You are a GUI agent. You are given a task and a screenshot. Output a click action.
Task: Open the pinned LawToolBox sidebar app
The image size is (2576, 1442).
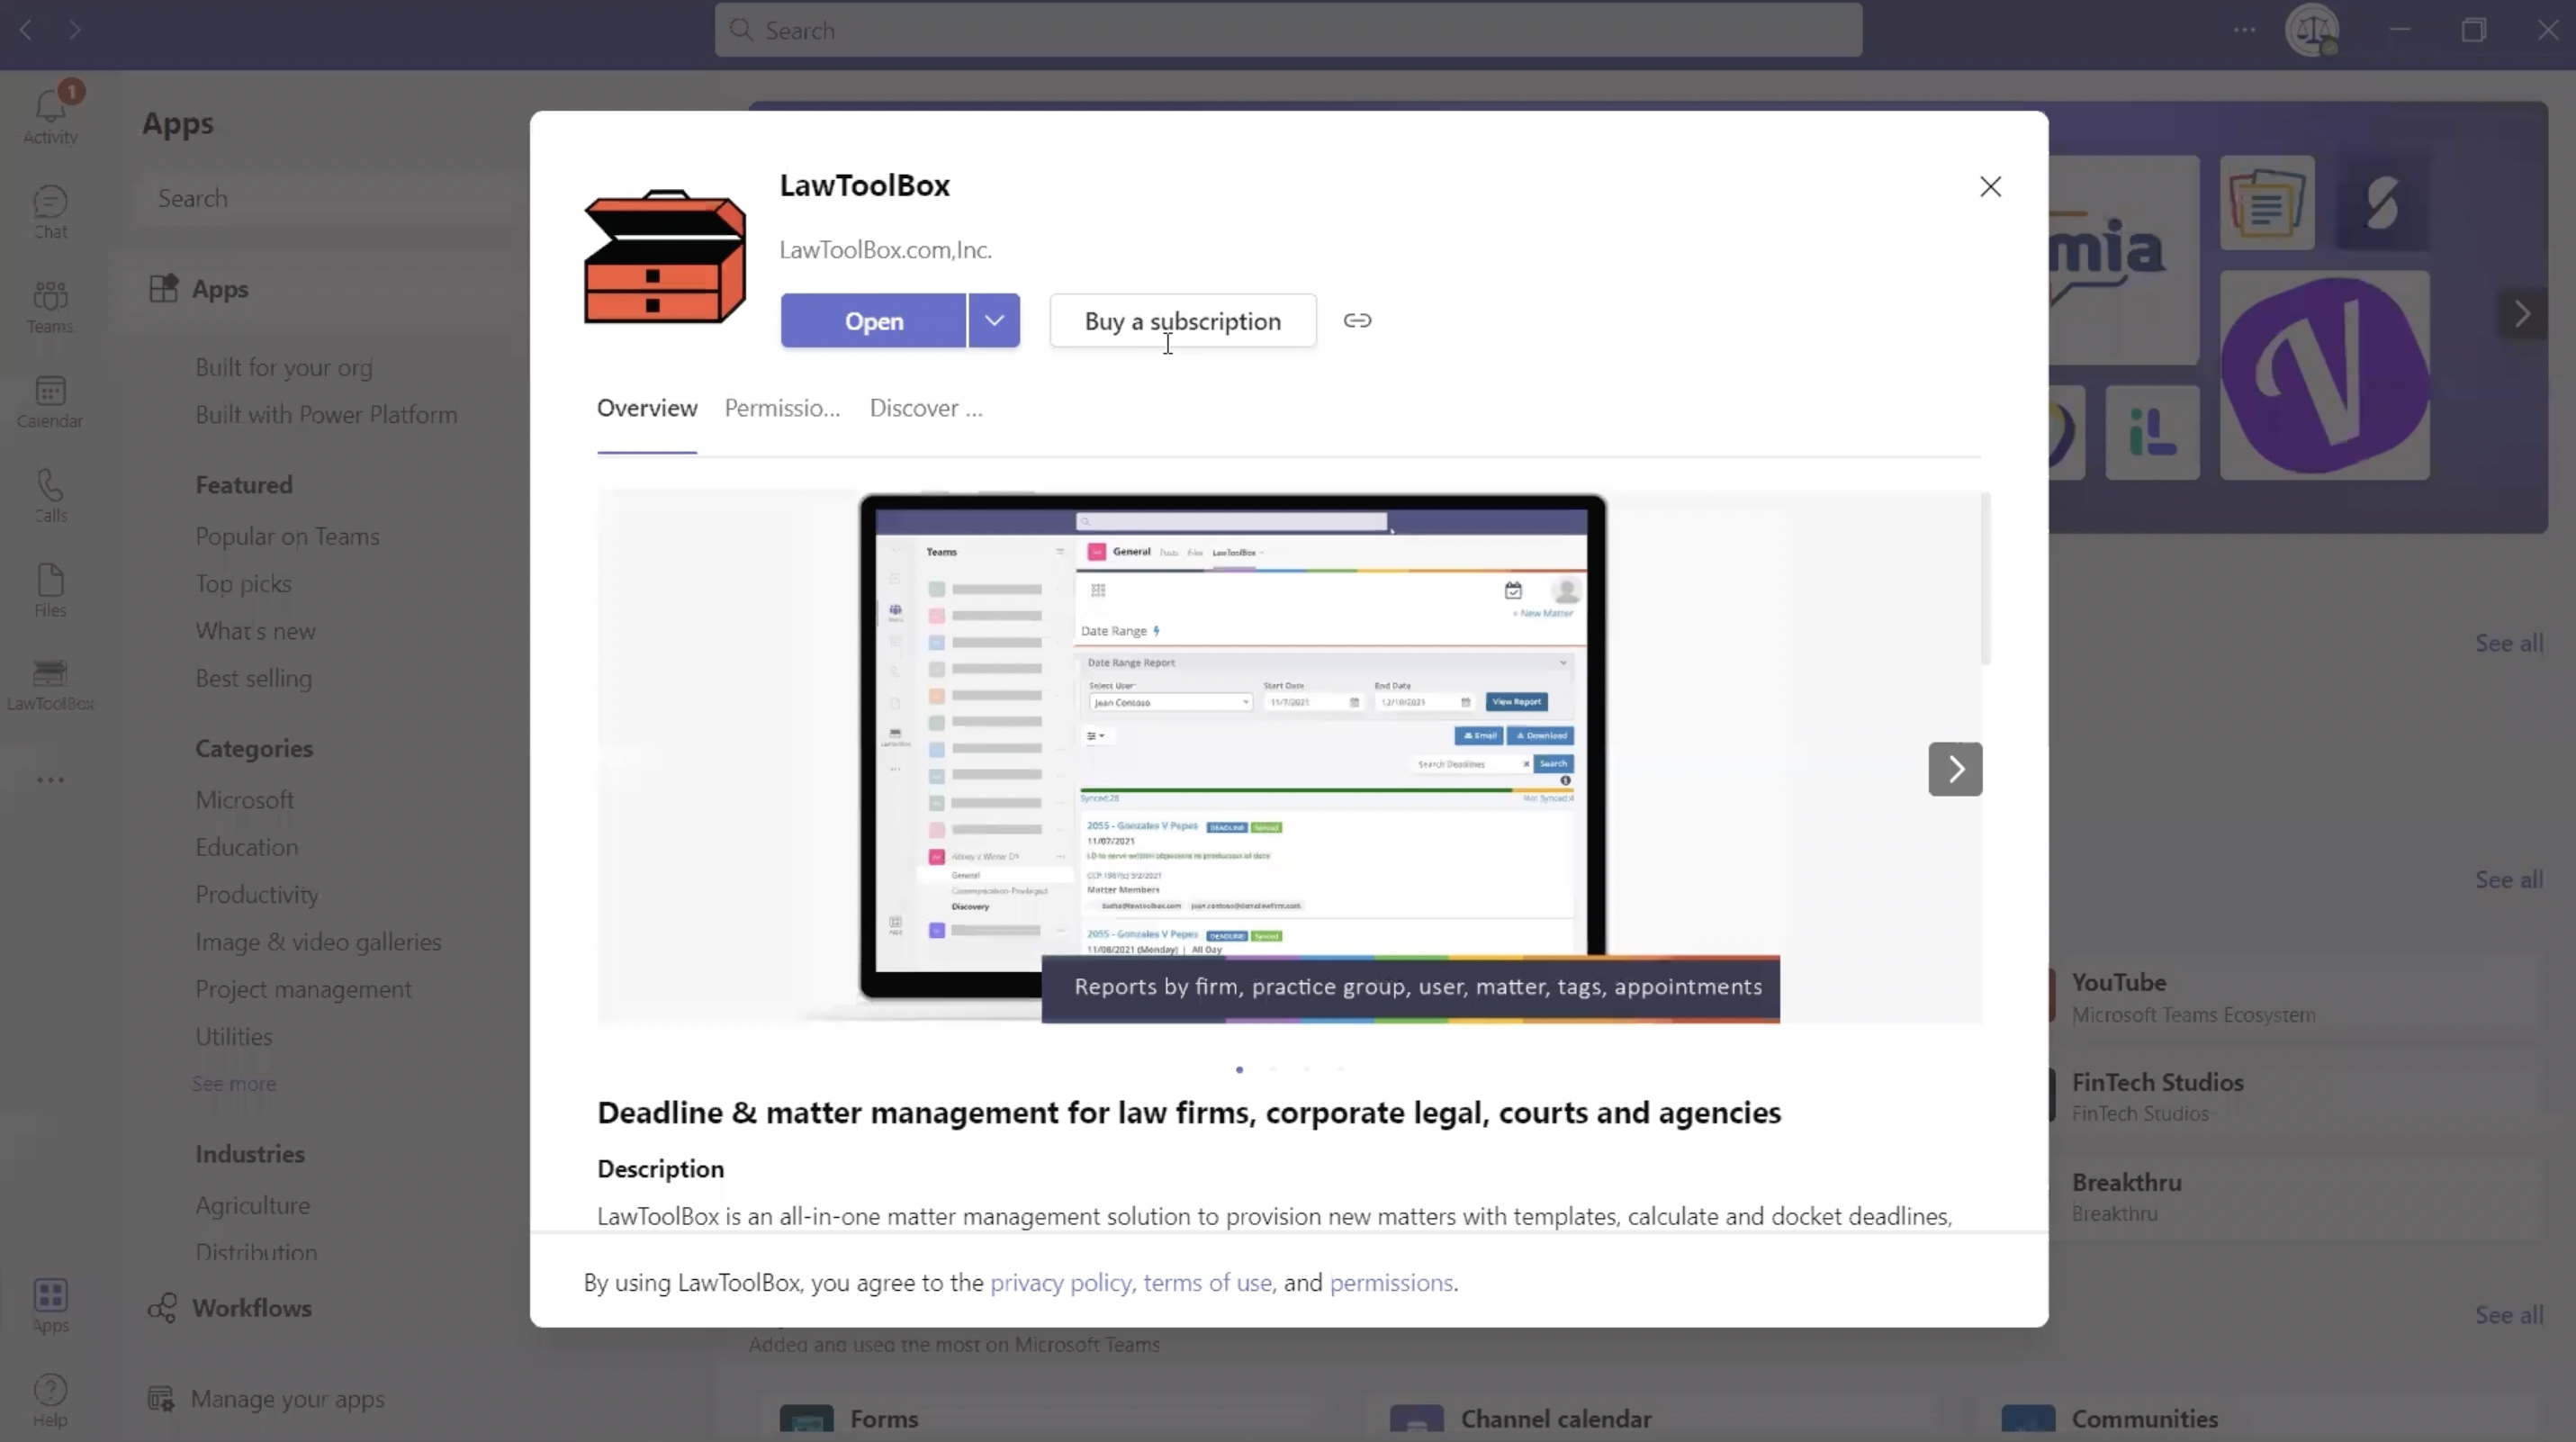(x=50, y=684)
